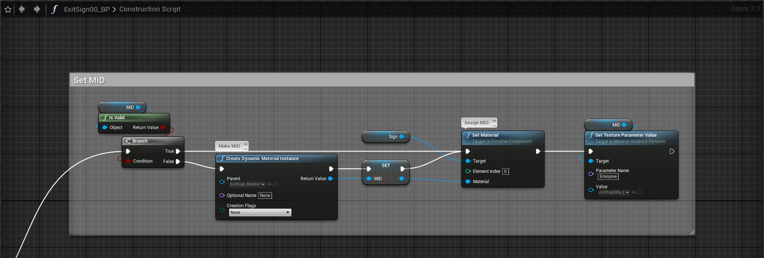Viewport: 764px width, 258px height.
Task: Click Target pin on Set Texture Parameter Value
Action: pos(591,161)
